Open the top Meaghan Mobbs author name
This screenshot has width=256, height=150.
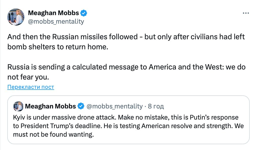[x=54, y=13]
